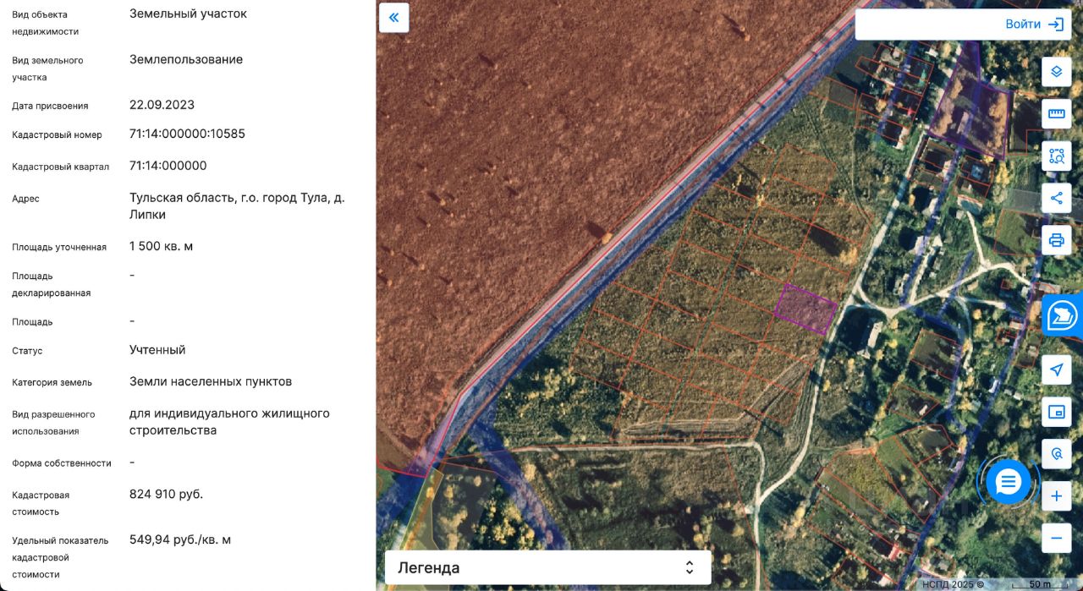Click cadastral number 71:14:000000:10585
This screenshot has height=591, width=1083.
point(187,134)
